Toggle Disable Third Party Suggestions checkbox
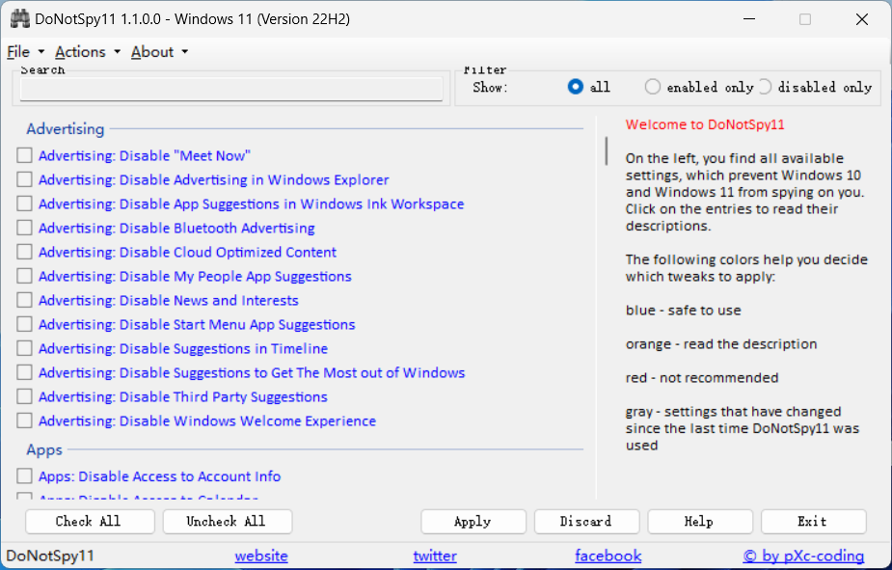Image resolution: width=892 pixels, height=570 pixels. (x=24, y=396)
